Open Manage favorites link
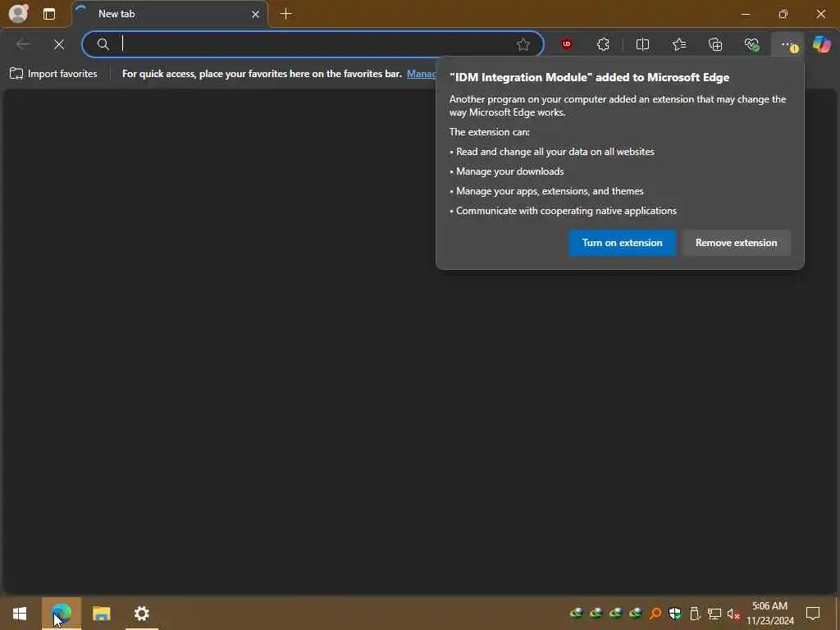The height and width of the screenshot is (630, 840). (x=421, y=74)
